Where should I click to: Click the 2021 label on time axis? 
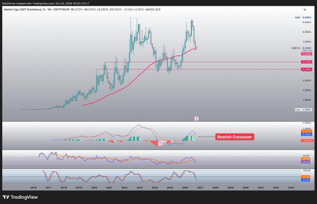[x=109, y=188]
